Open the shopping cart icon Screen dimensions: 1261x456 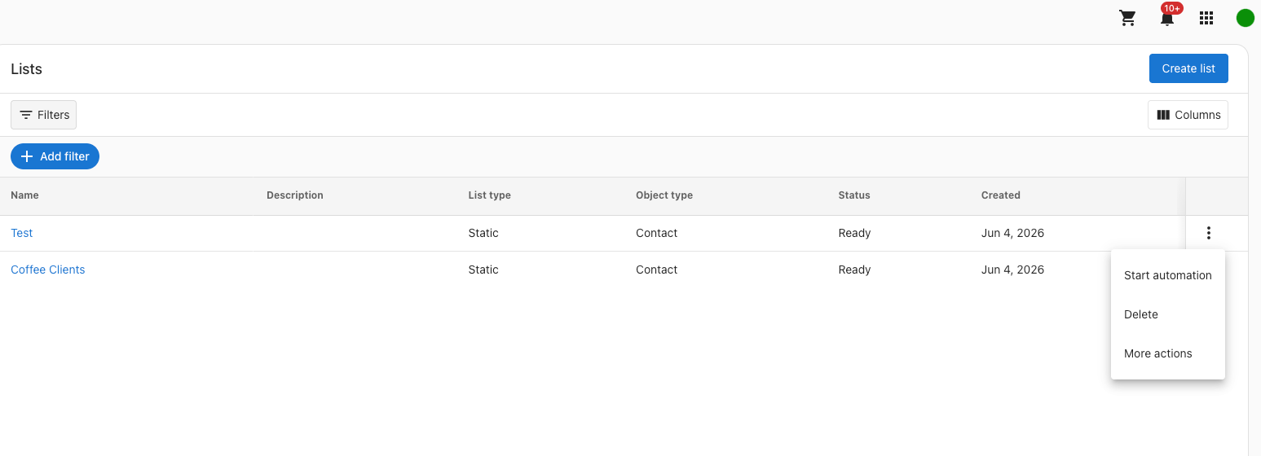pos(1128,18)
